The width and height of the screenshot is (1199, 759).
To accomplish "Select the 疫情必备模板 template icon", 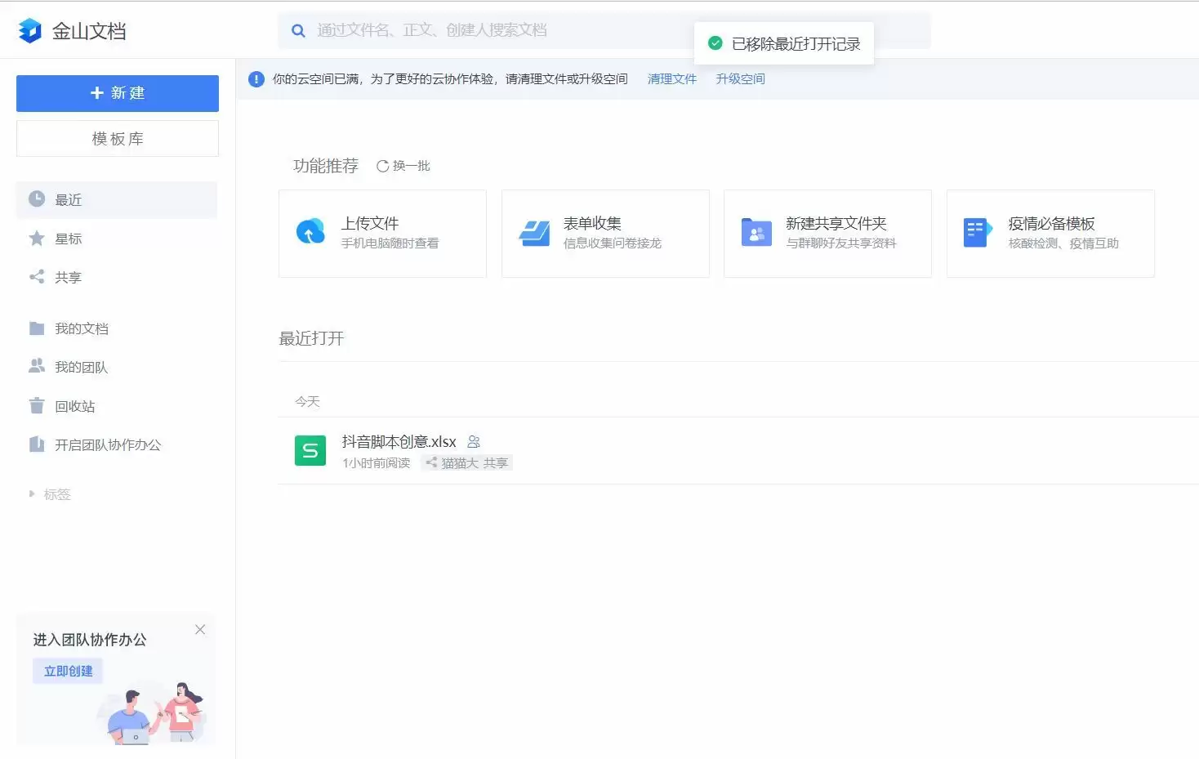I will 977,232.
